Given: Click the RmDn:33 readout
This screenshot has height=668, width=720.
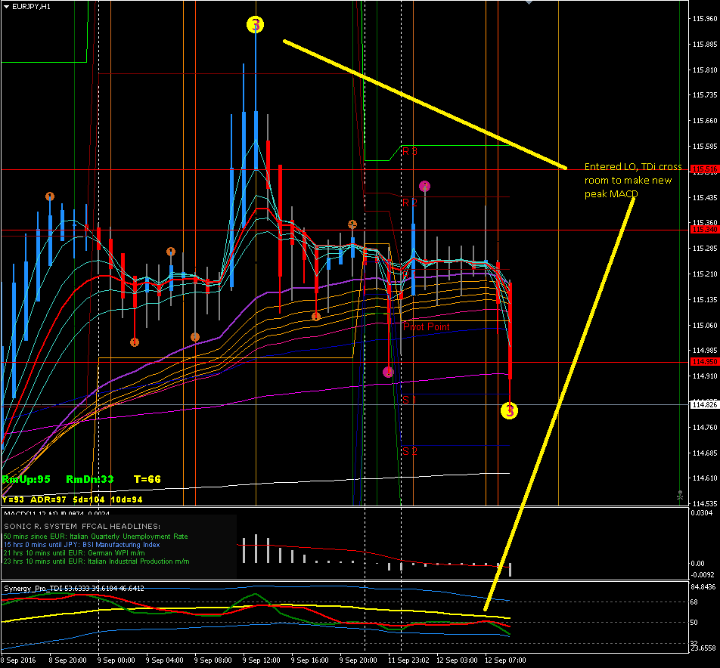Looking at the screenshot, I should point(90,479).
